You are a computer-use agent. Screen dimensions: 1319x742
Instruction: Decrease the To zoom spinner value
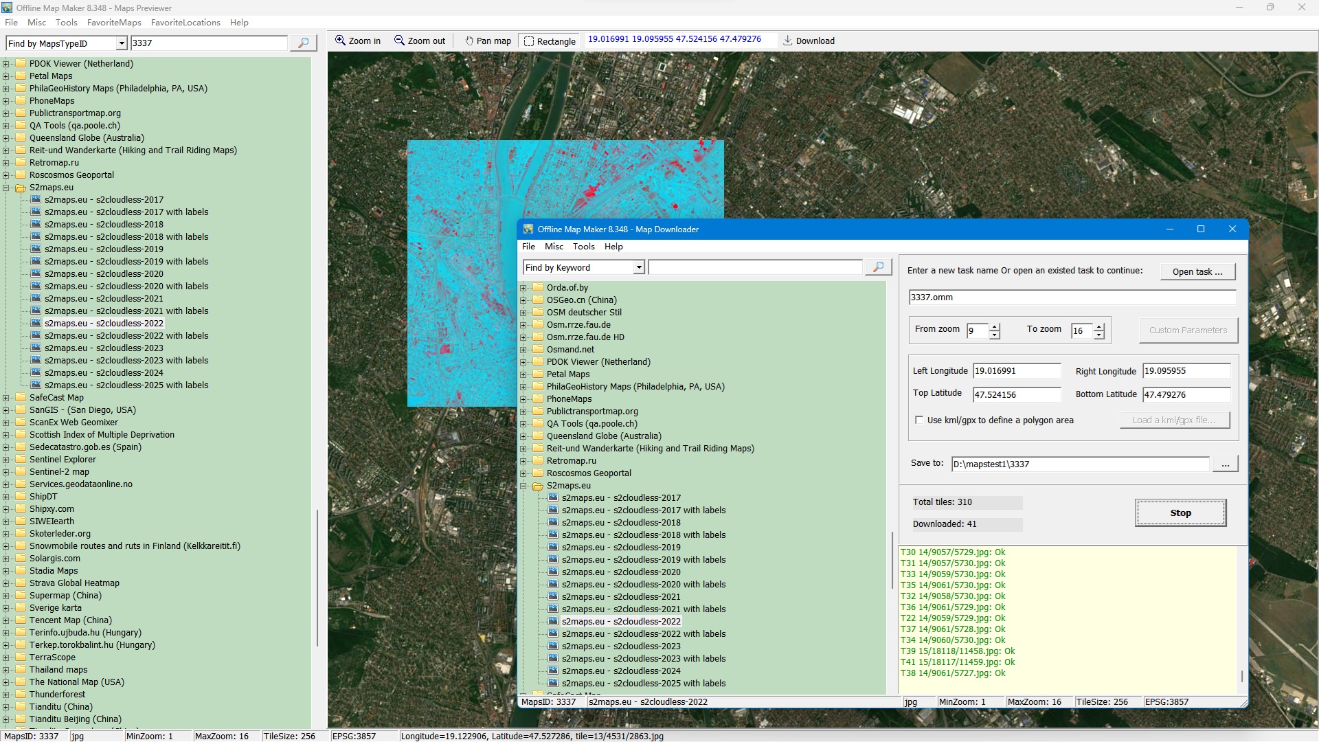click(x=1099, y=335)
